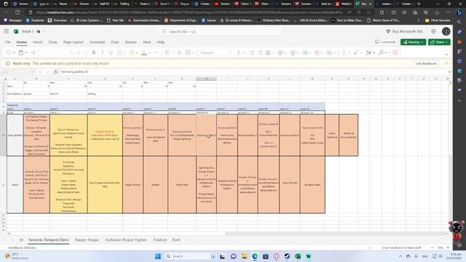Screen dimensions: 466x262
Task: Click the Undo arrow icon
Action: pyautogui.click(x=8, y=52)
